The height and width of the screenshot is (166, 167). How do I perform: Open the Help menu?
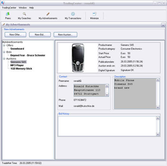(32, 8)
